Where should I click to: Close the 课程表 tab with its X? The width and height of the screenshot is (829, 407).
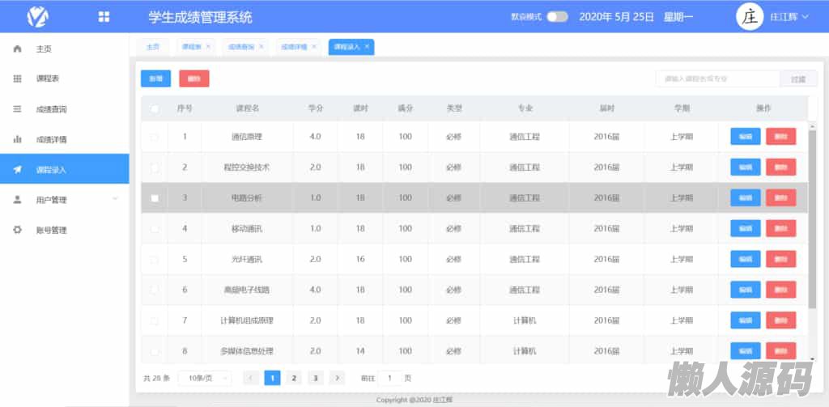pos(208,47)
